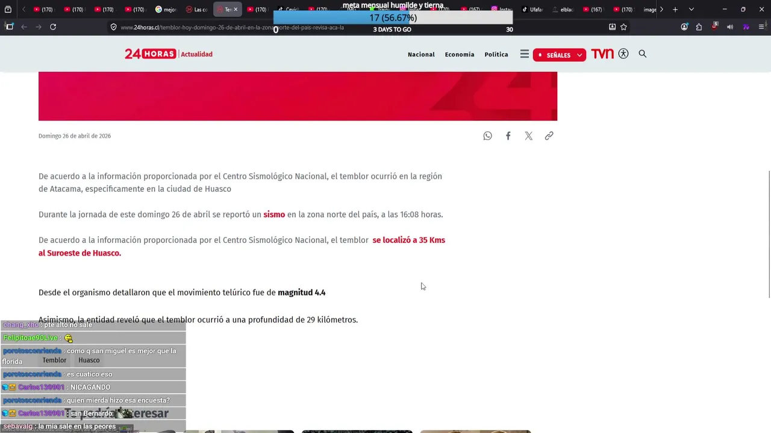This screenshot has width=771, height=433.
Task: Click the goal progress bar overlay
Action: click(393, 17)
